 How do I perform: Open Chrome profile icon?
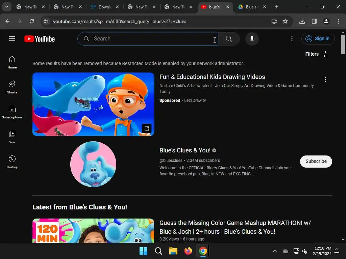(x=326, y=21)
